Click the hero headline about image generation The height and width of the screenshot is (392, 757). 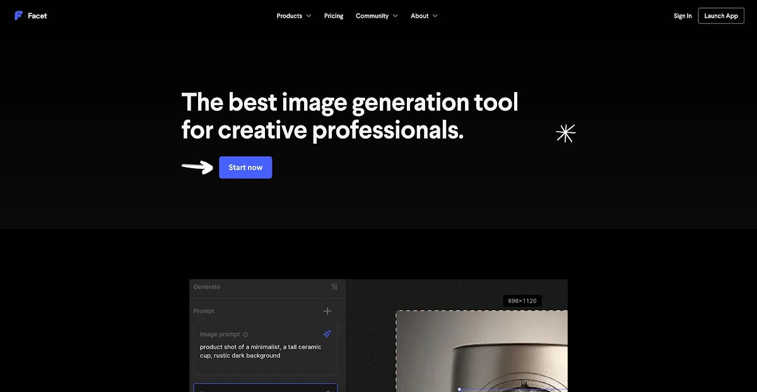(x=349, y=116)
